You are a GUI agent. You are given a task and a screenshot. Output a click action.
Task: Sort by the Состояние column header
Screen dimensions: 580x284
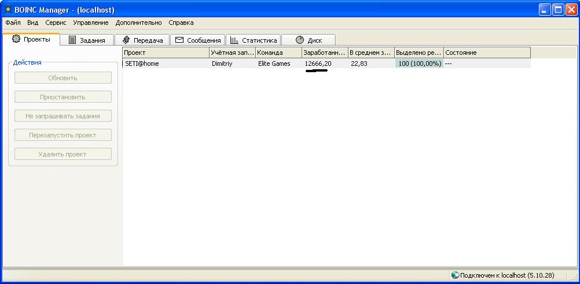pyautogui.click(x=486, y=53)
